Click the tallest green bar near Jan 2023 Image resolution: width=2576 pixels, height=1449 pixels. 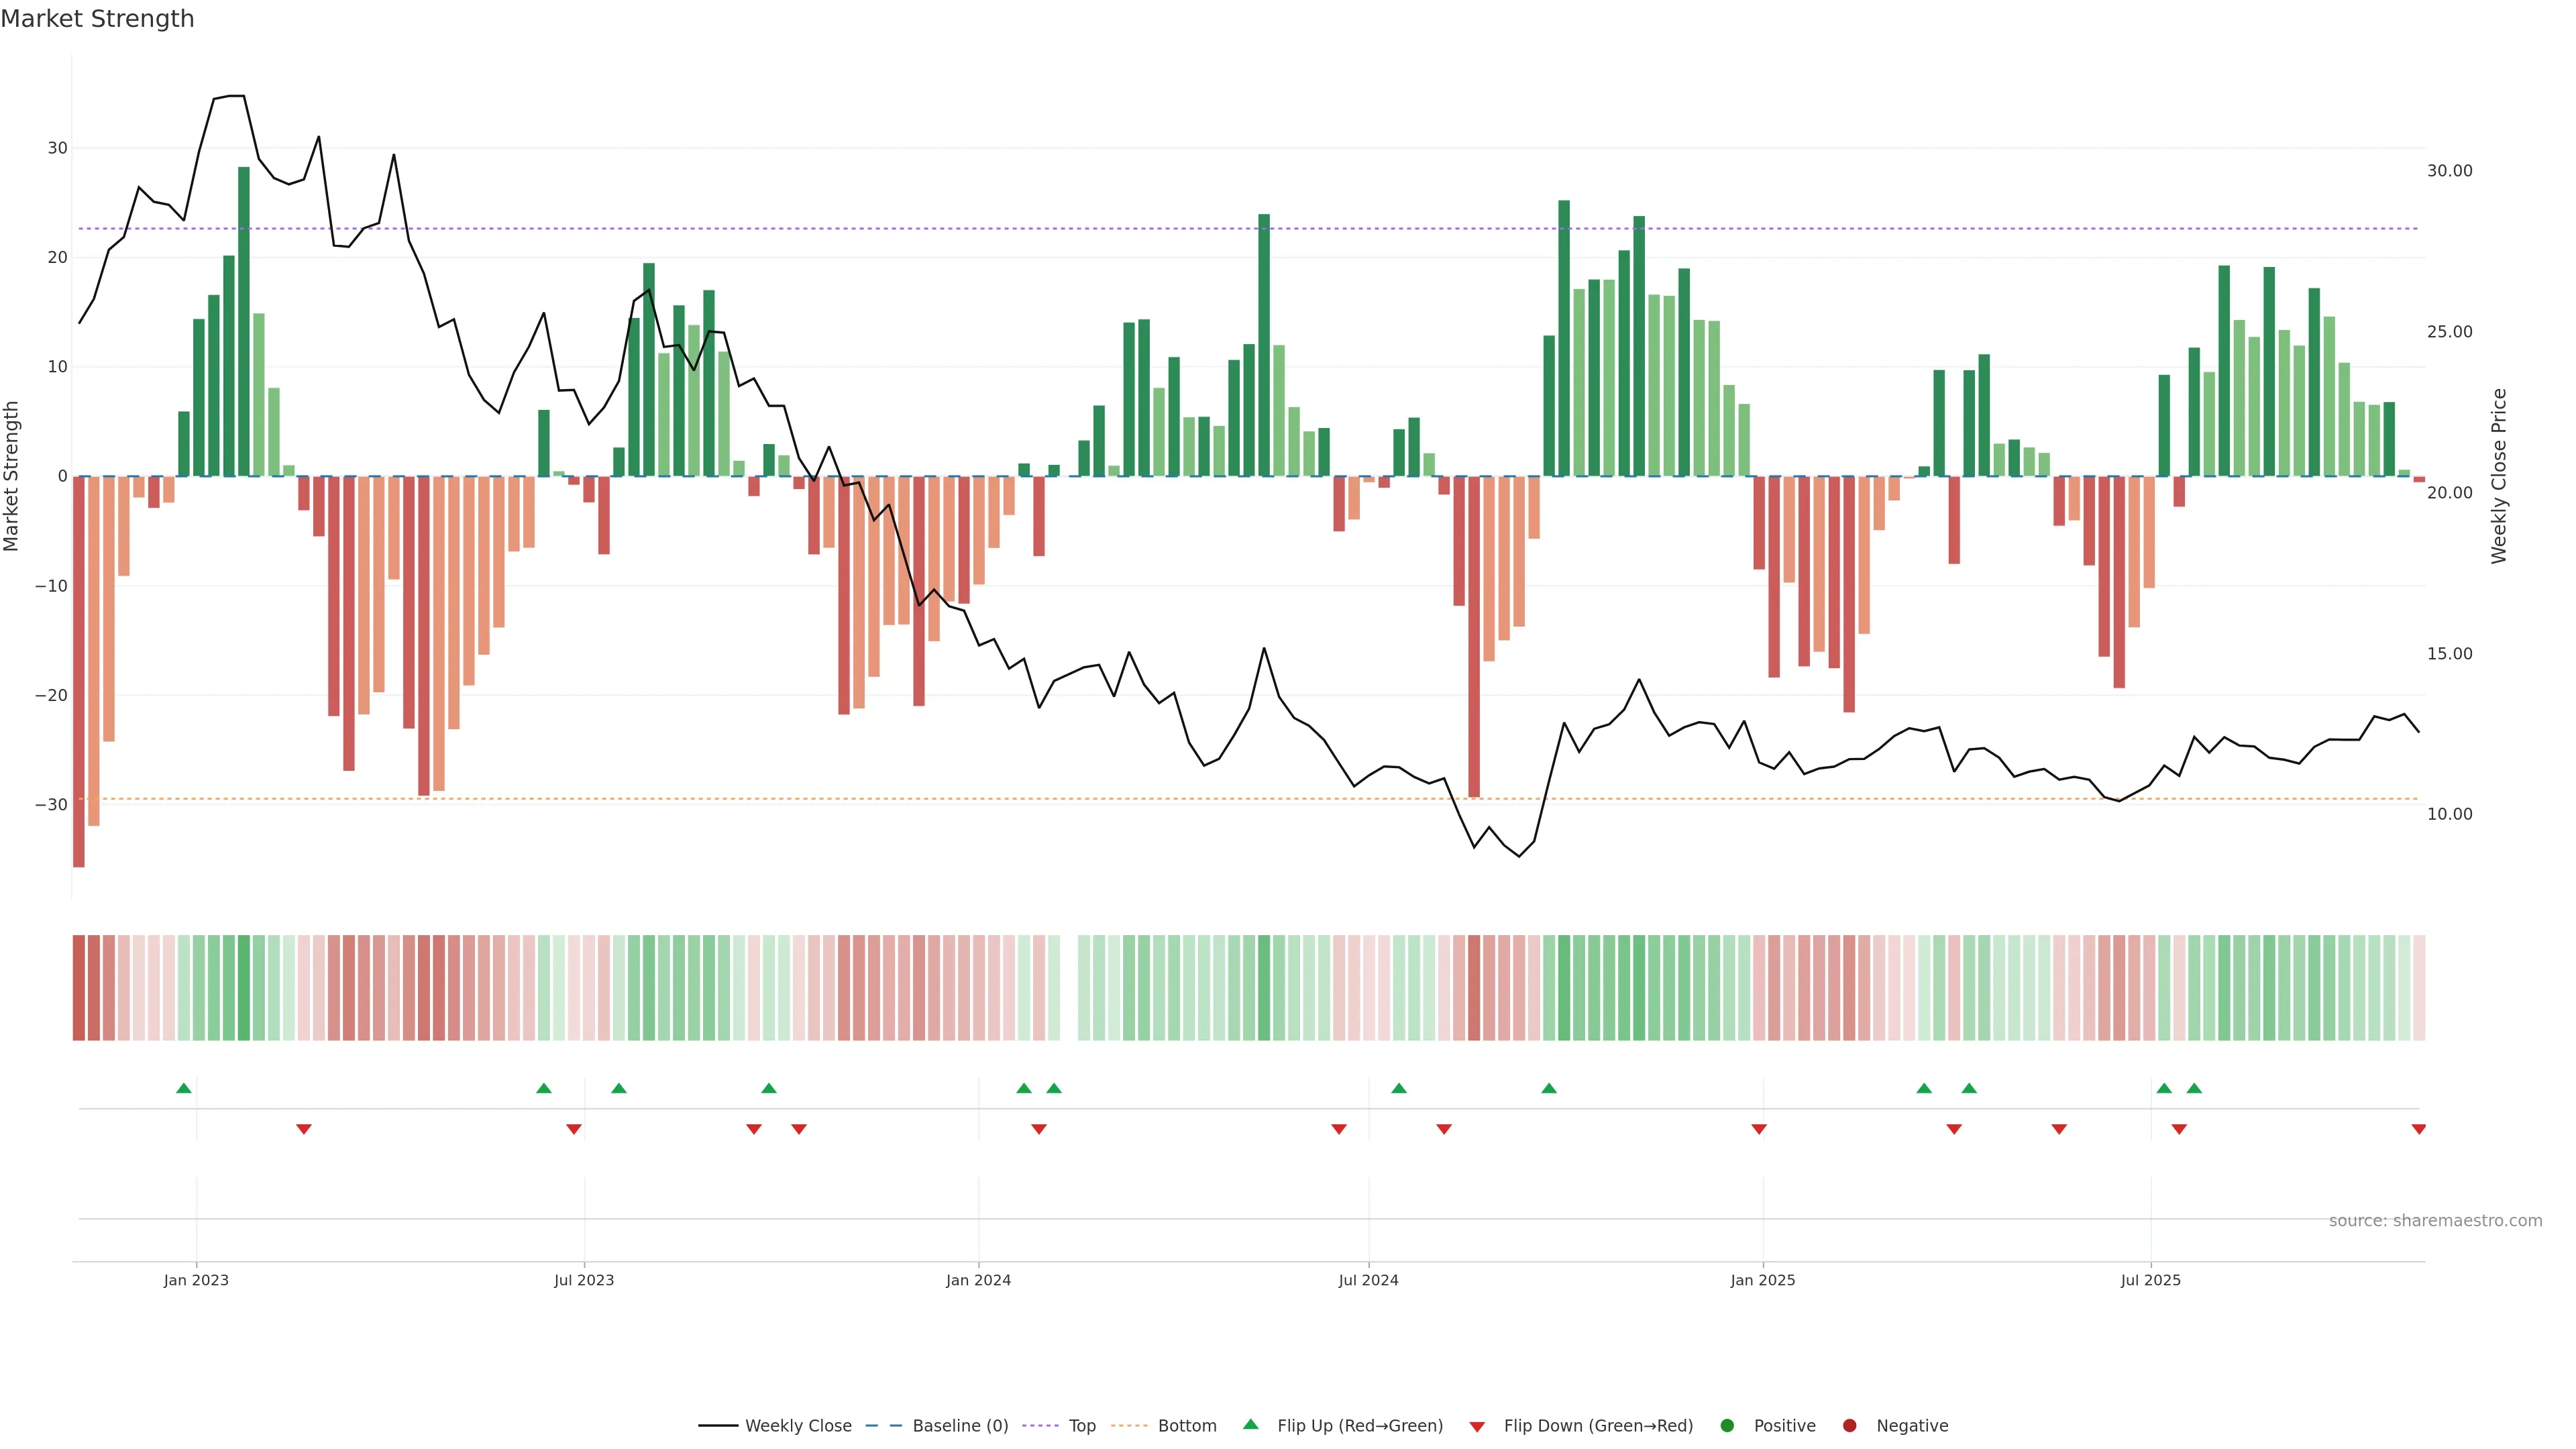tap(243, 320)
